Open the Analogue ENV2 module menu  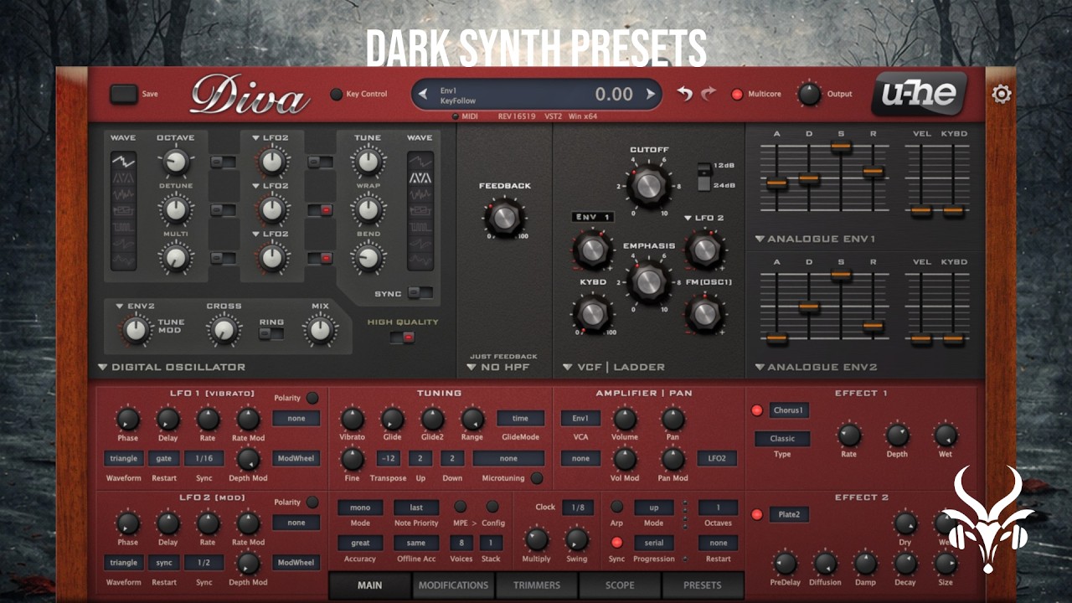point(816,367)
